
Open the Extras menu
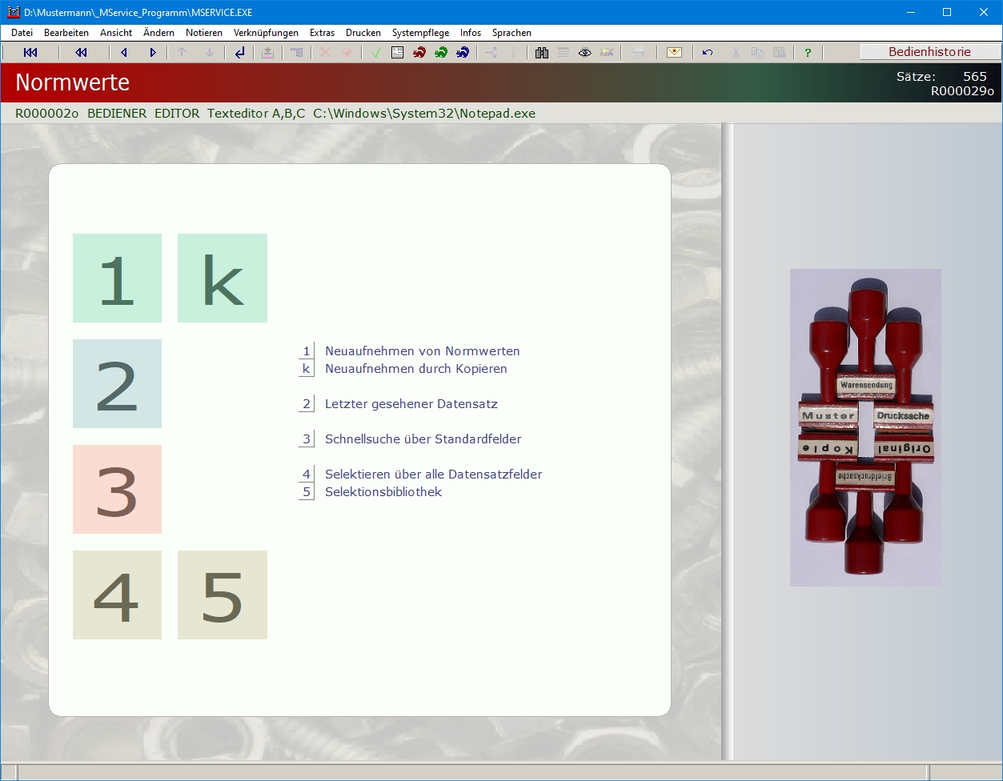tap(322, 33)
